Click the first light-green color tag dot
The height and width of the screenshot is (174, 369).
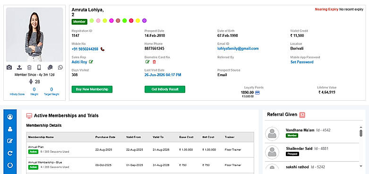92,20
